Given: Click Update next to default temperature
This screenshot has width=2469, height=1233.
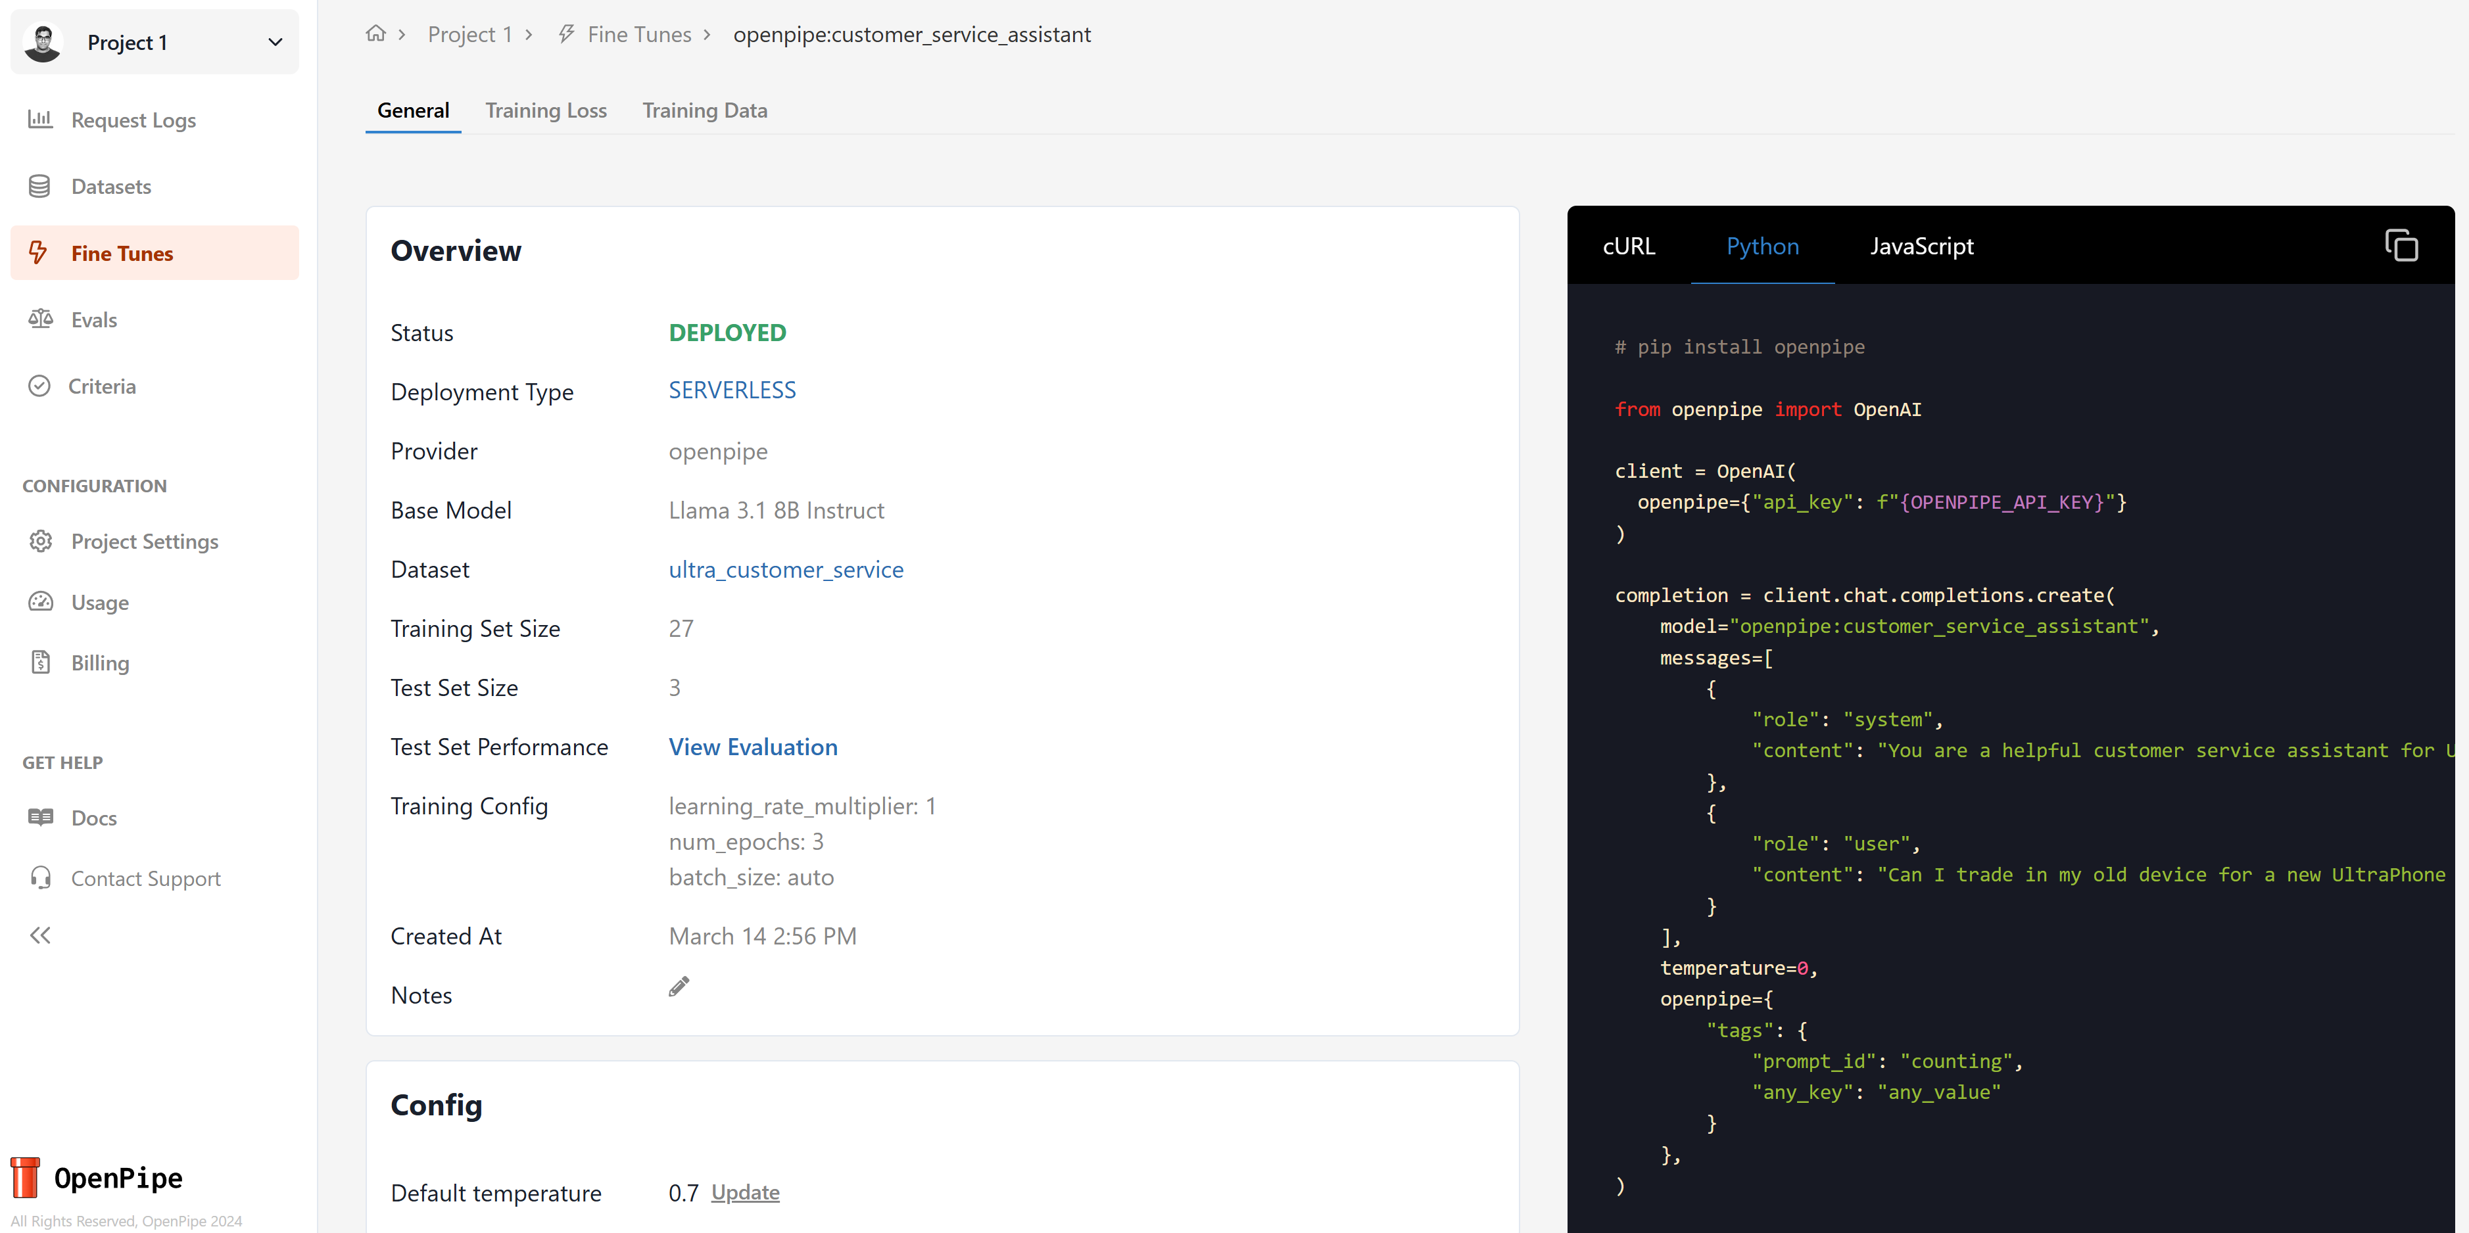Looking at the screenshot, I should pos(745,1192).
